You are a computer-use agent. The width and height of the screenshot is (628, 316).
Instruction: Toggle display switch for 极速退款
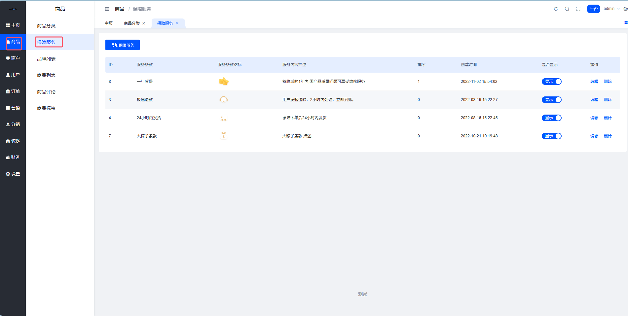(x=551, y=100)
